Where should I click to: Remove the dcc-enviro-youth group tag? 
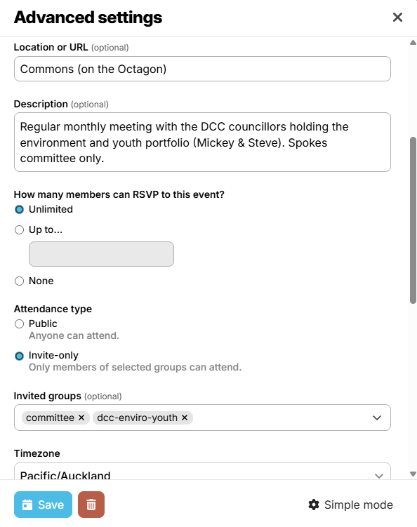pos(185,418)
